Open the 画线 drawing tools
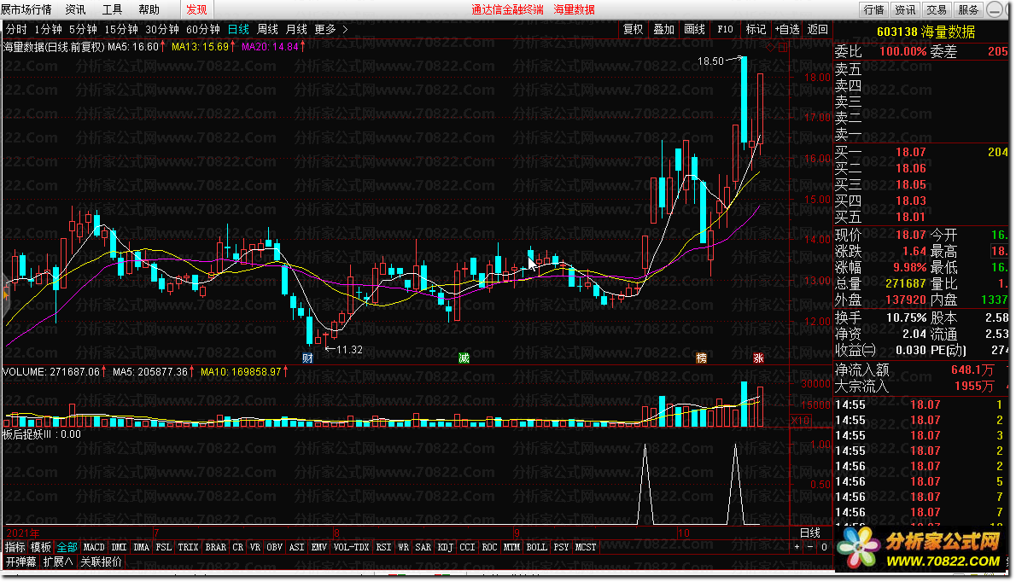Screen dimensions: 1016x582 point(694,29)
